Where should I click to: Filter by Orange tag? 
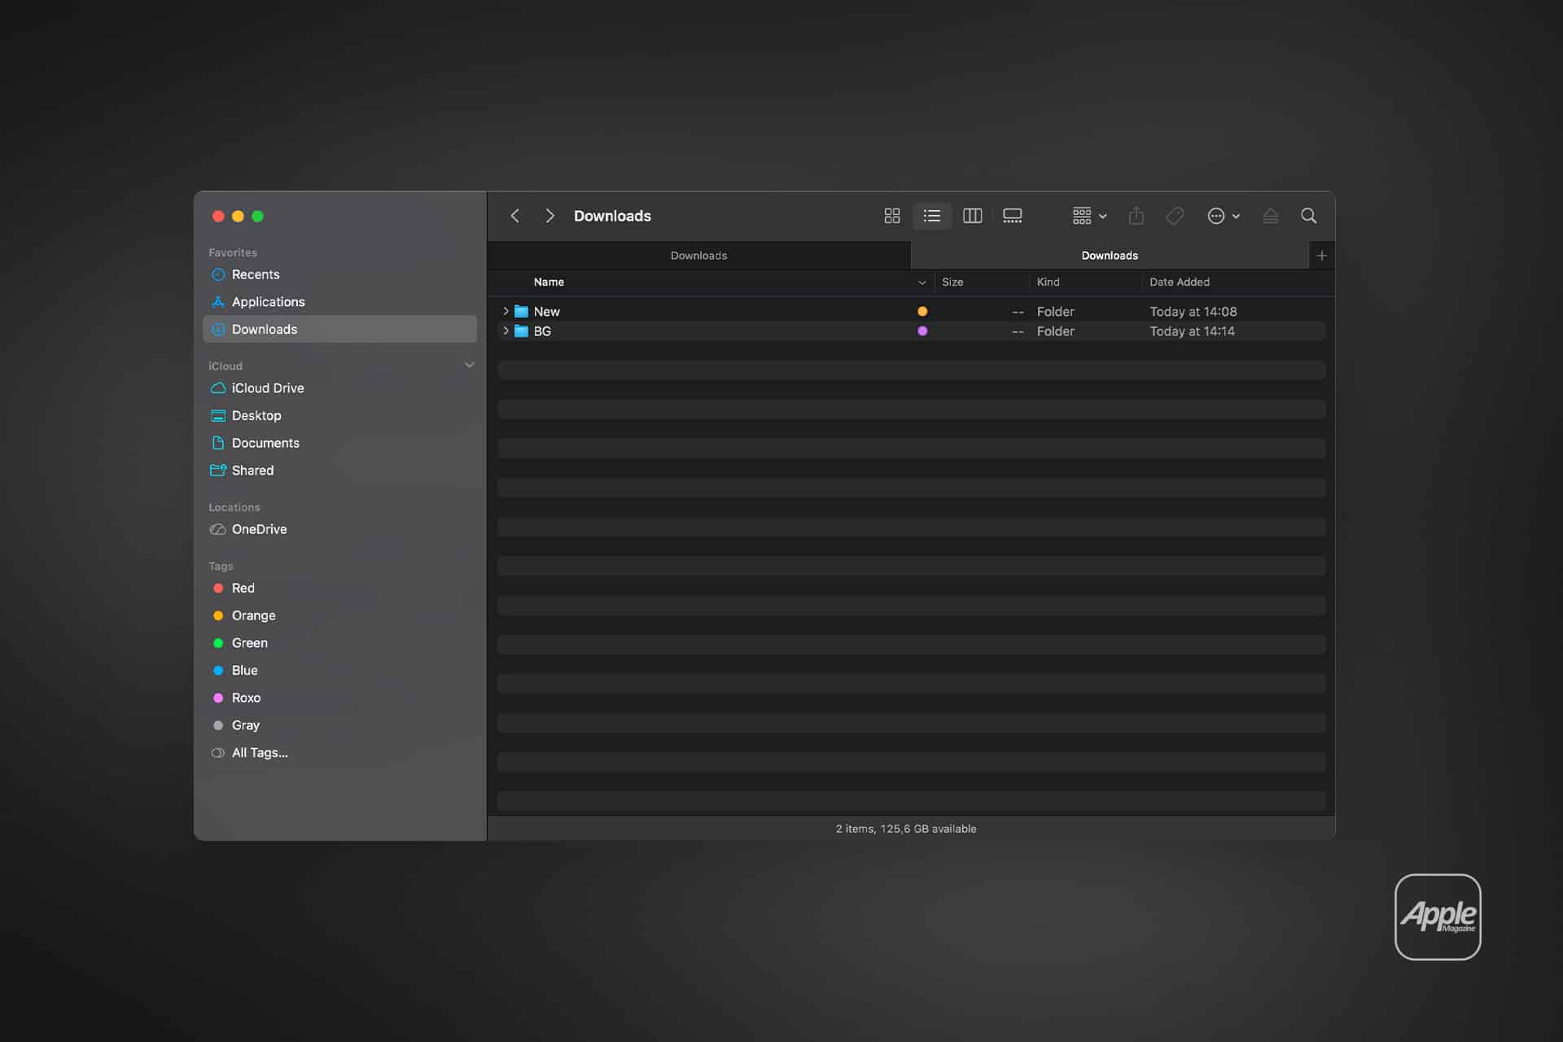point(339,615)
